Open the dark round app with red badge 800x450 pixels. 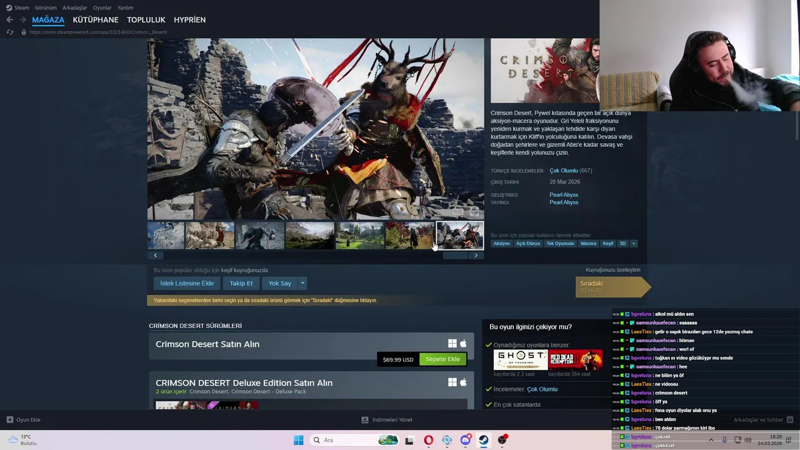pos(502,440)
